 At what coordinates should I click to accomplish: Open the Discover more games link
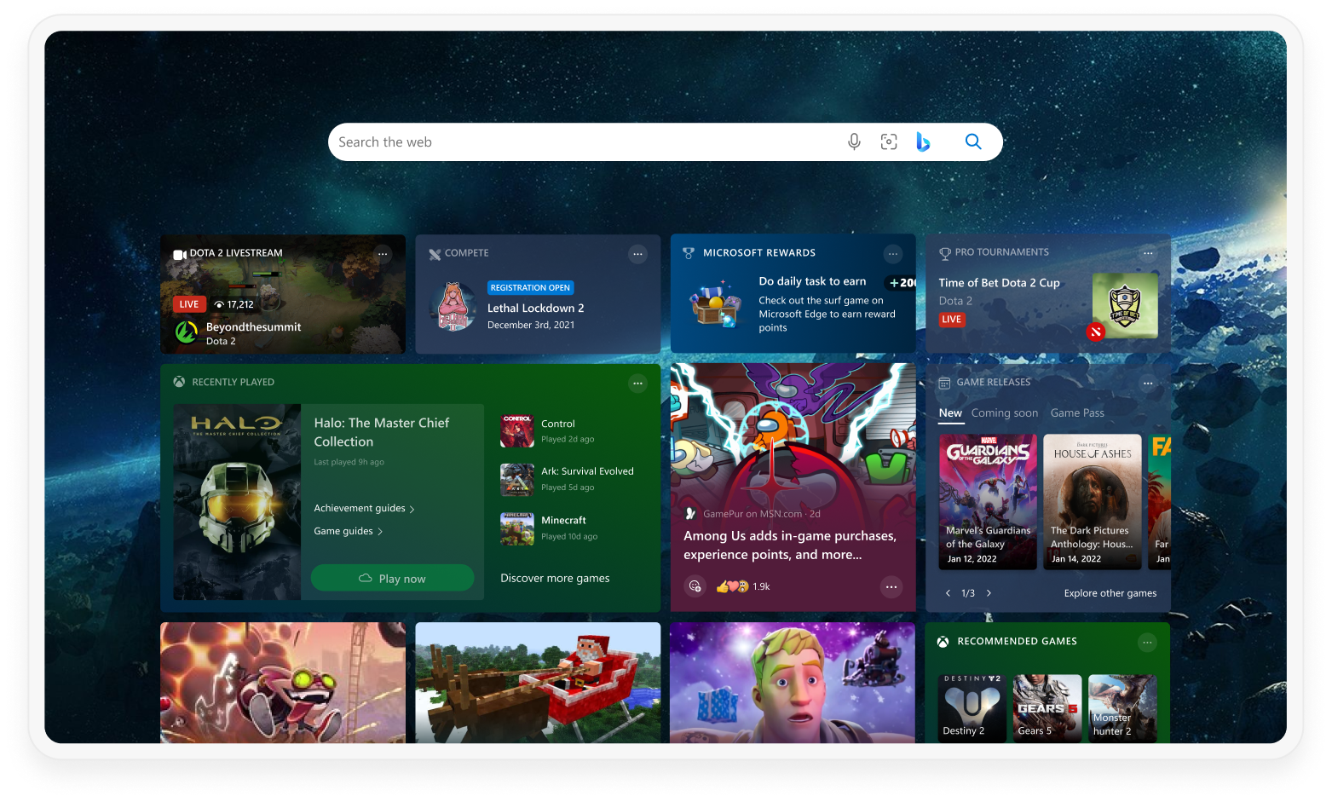click(x=555, y=578)
